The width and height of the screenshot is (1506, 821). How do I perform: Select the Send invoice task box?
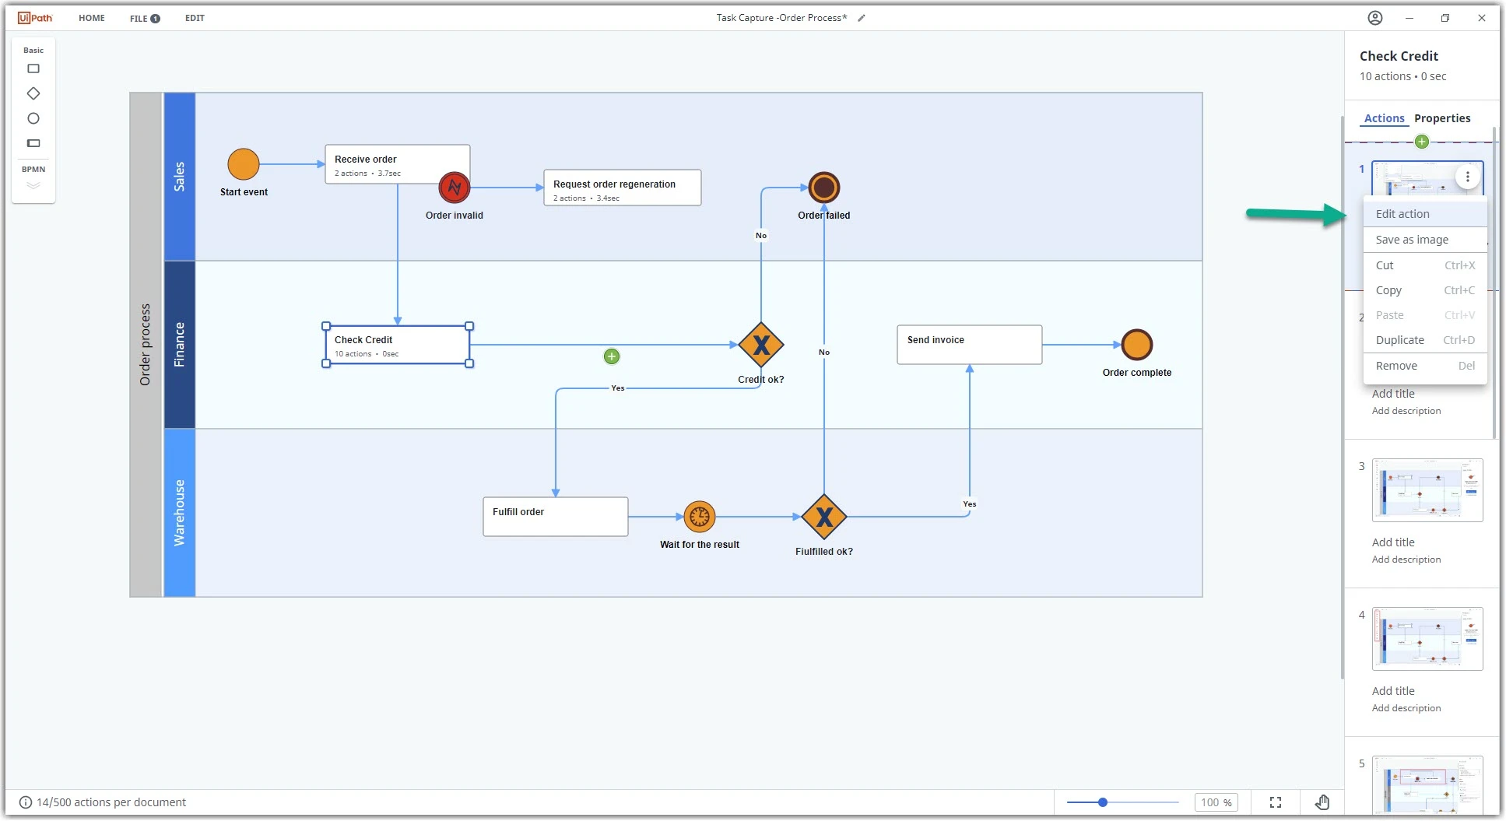pos(970,345)
